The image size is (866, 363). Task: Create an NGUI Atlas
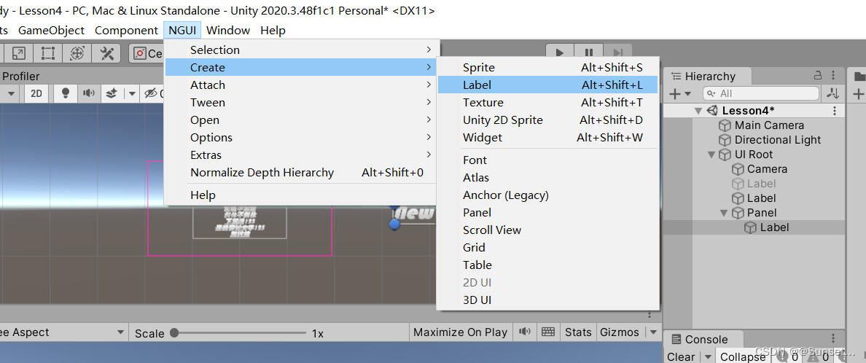[x=548, y=178]
